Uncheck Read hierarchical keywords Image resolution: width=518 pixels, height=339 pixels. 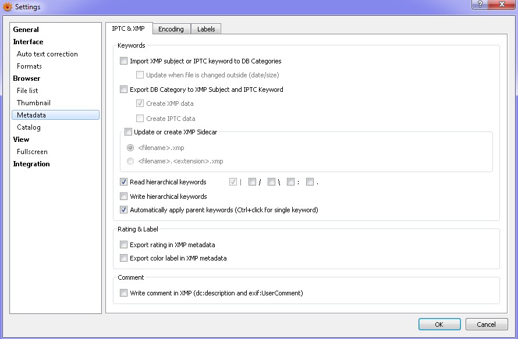123,181
